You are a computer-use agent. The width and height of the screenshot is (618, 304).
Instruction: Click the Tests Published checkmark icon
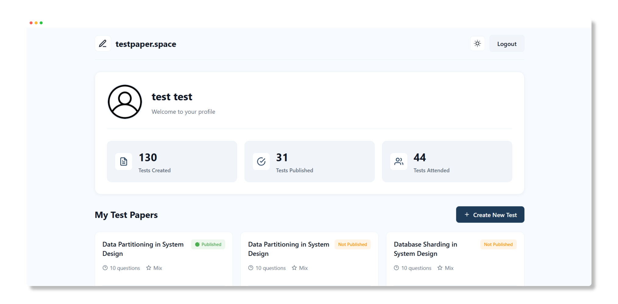tap(261, 161)
